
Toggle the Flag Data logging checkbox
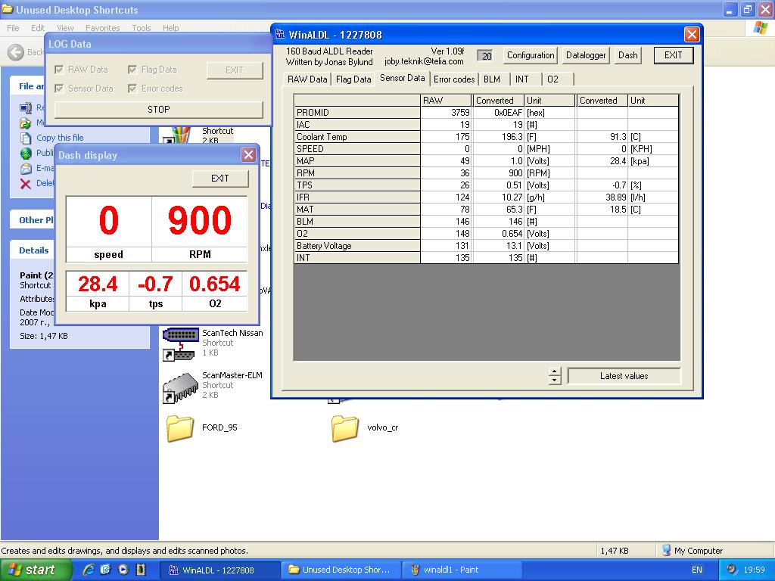click(x=132, y=70)
